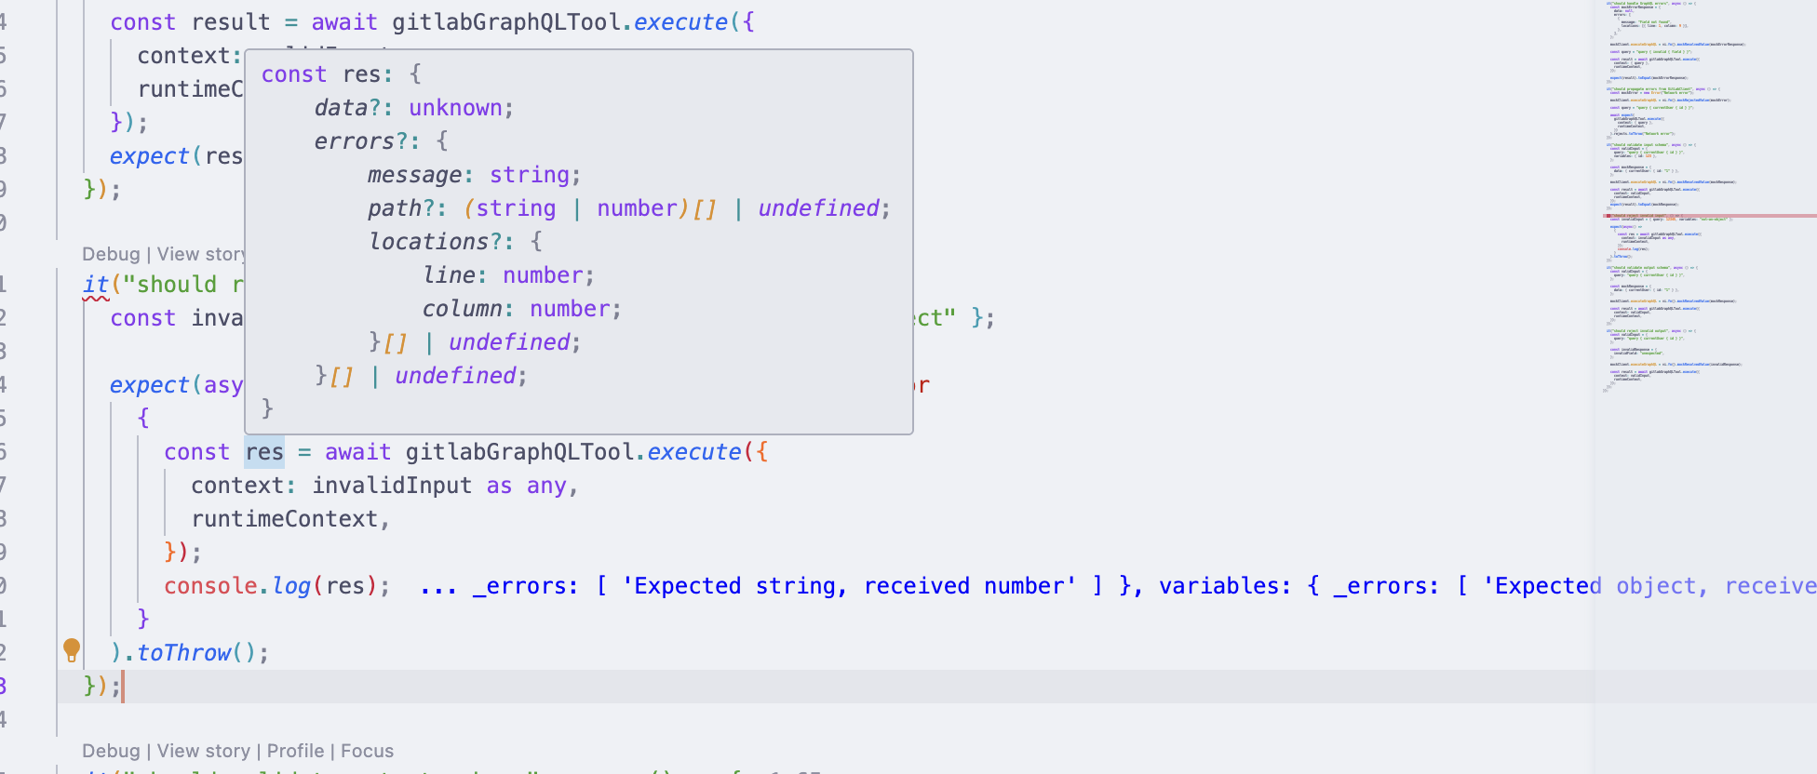The height and width of the screenshot is (774, 1817).
Task: Click toThrow method call
Action: (183, 653)
